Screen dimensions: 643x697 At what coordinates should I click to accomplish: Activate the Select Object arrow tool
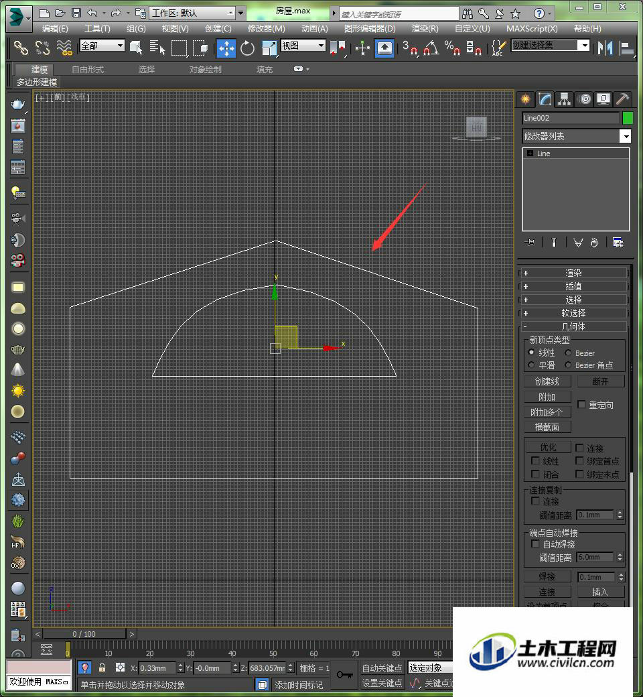pos(136,48)
